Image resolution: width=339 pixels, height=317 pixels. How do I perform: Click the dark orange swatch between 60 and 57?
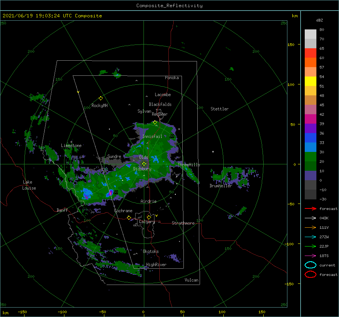[310, 62]
